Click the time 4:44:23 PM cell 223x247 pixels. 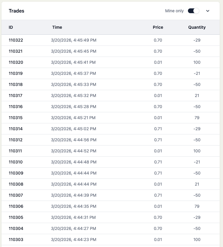click(x=74, y=240)
